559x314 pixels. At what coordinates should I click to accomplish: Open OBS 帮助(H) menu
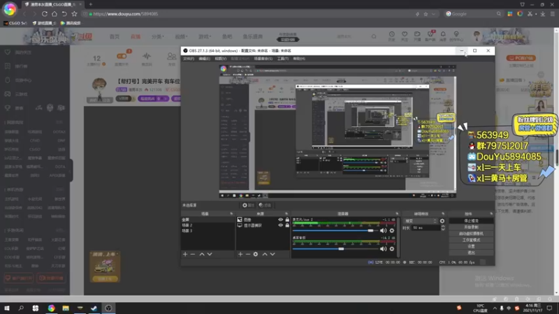click(x=299, y=59)
